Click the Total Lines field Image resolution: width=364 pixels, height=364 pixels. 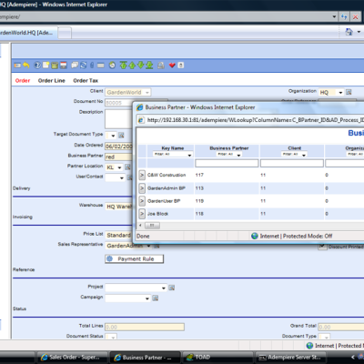[145, 327]
